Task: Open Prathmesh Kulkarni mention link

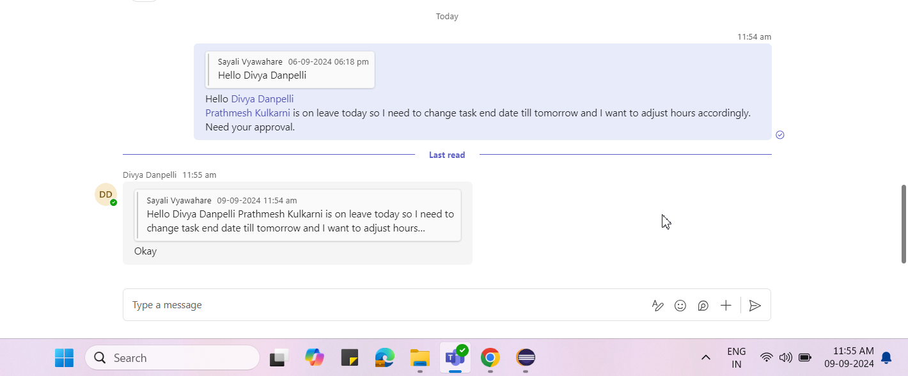Action: click(247, 113)
